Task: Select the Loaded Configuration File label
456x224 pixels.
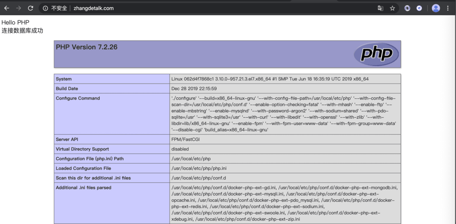Action: [83, 168]
